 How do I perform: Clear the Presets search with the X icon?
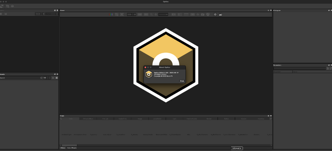(x=41, y=78)
